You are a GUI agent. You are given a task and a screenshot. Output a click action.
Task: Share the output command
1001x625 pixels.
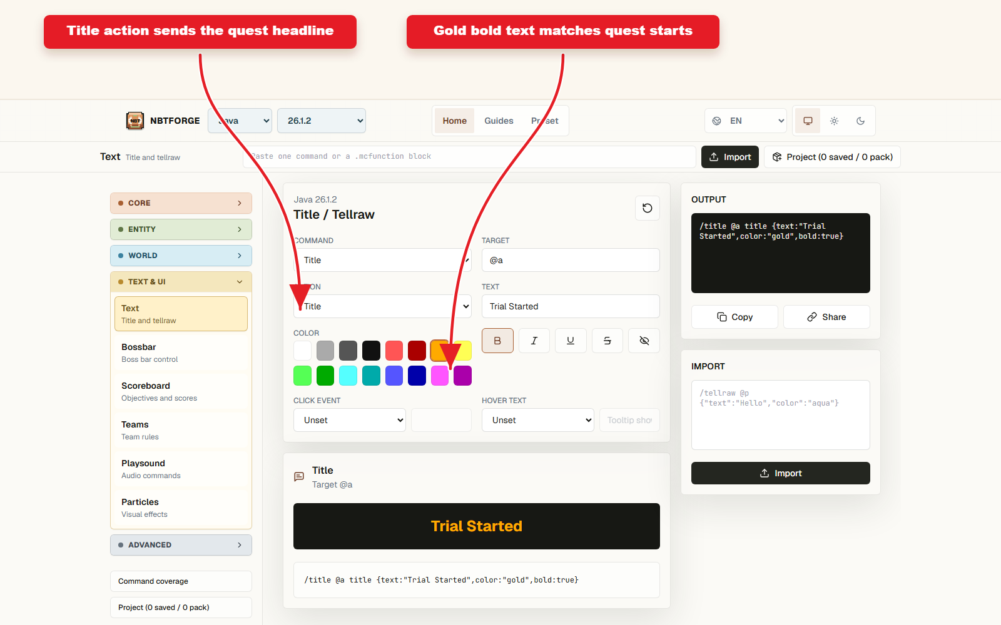point(826,317)
